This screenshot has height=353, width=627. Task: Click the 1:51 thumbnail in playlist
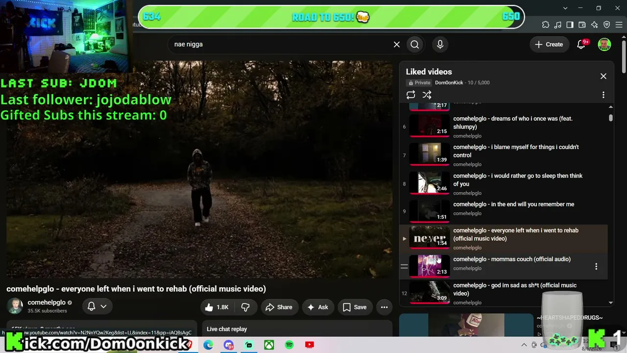pyautogui.click(x=430, y=212)
